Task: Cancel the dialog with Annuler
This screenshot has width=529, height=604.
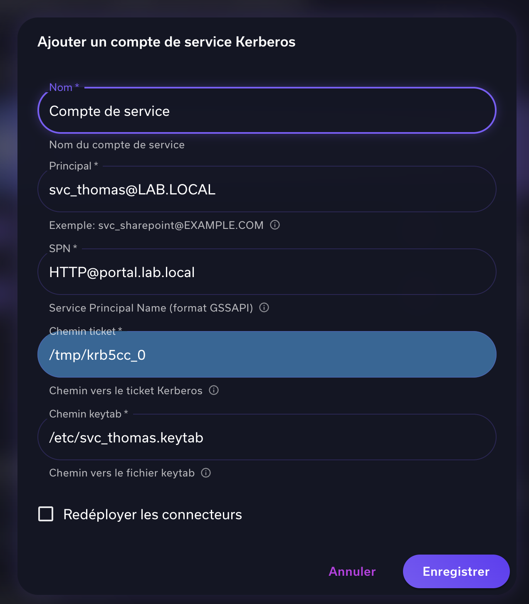Action: 352,571
